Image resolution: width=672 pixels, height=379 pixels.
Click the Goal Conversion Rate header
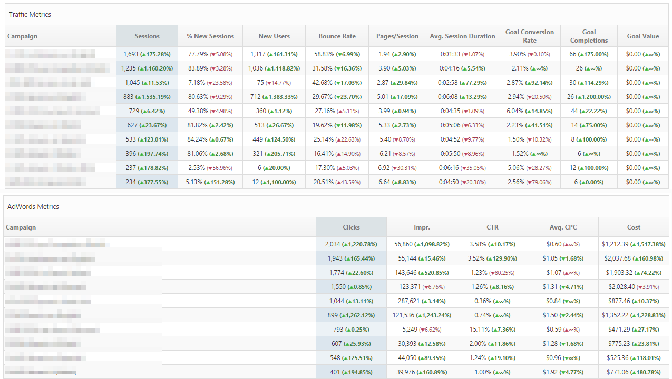click(529, 36)
